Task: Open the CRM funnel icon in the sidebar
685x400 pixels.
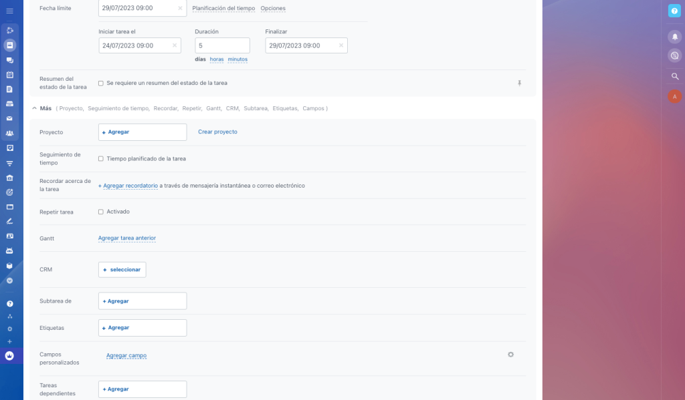Action: click(9, 162)
